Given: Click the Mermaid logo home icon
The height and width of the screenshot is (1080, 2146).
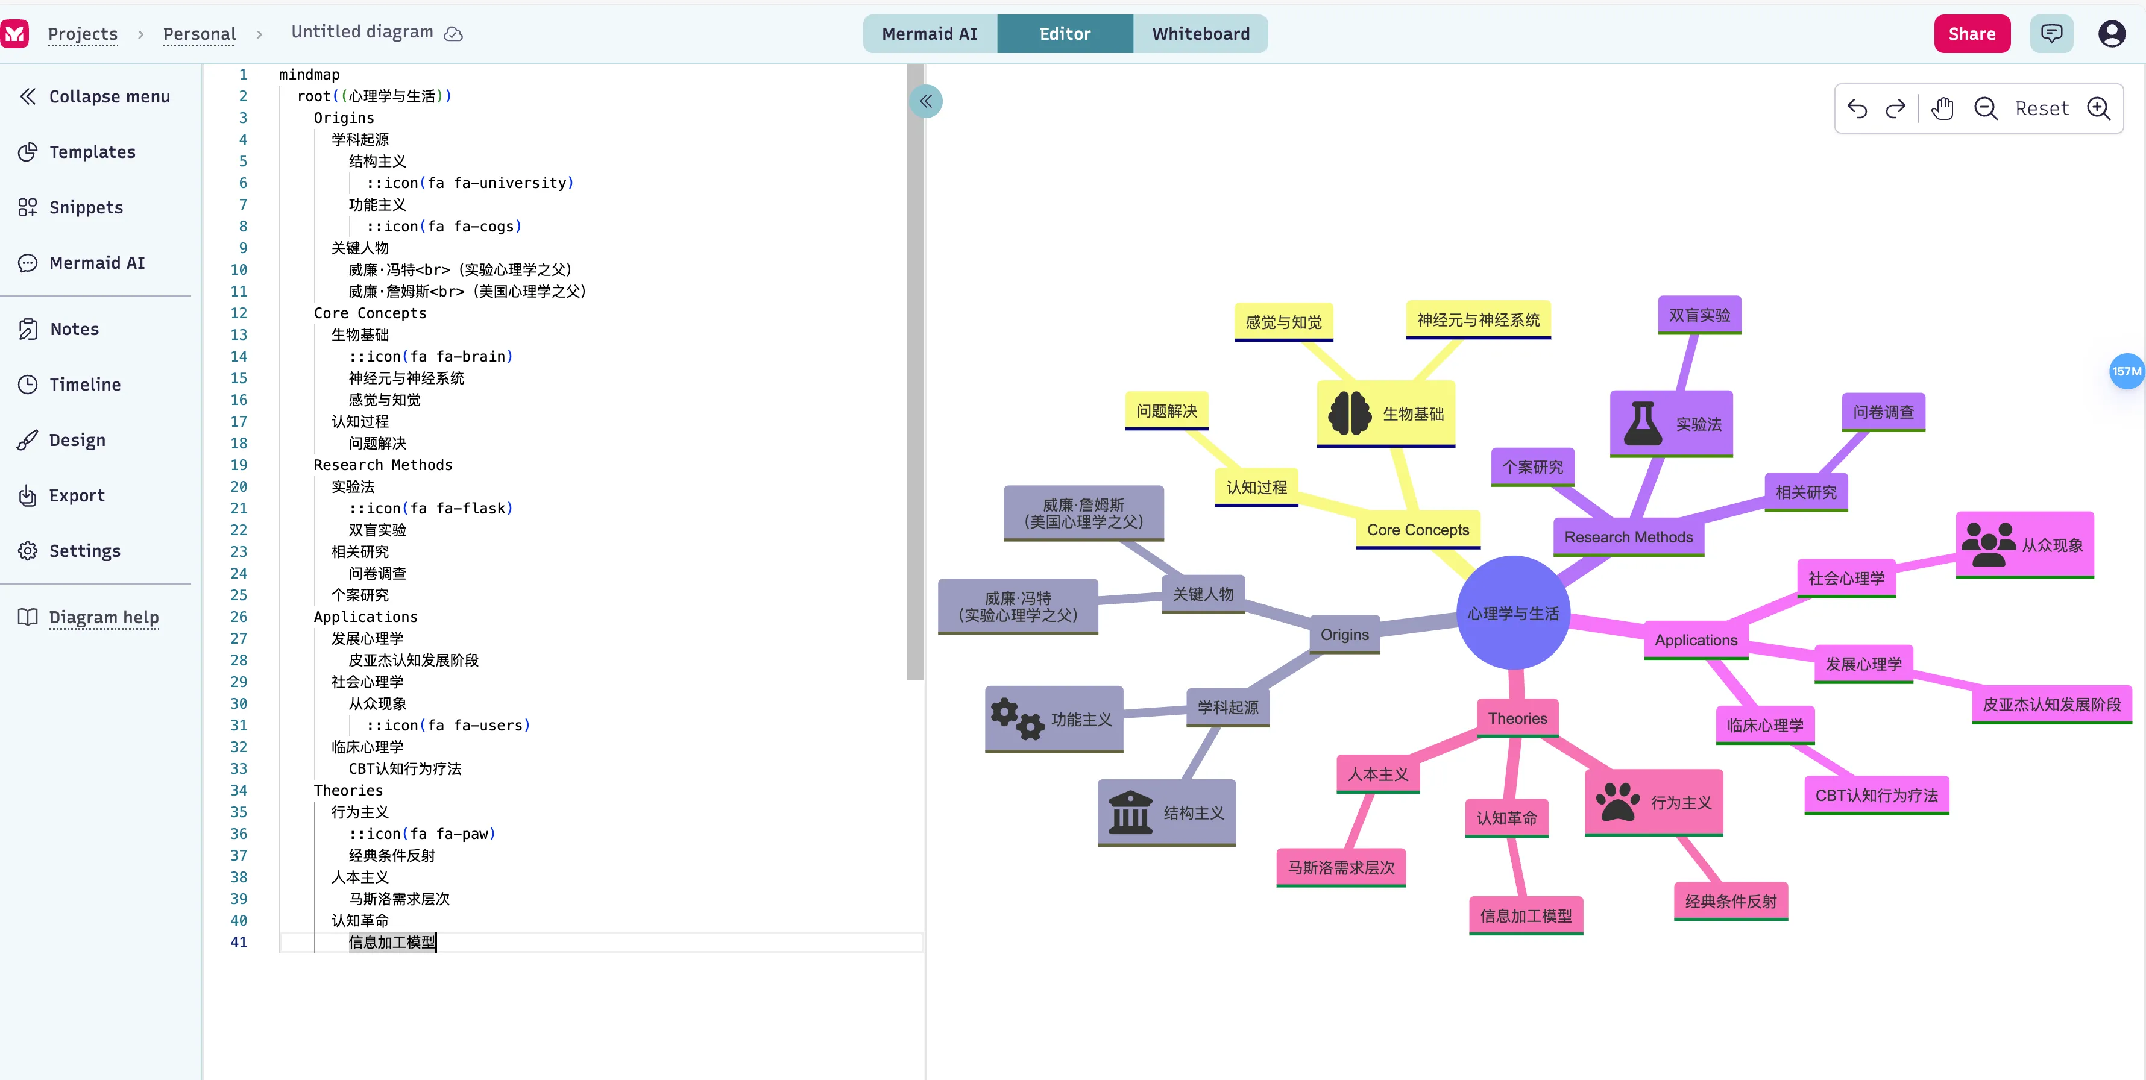Looking at the screenshot, I should (x=15, y=33).
